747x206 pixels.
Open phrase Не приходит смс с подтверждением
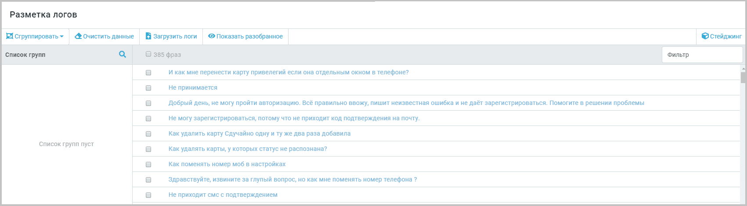click(223, 195)
